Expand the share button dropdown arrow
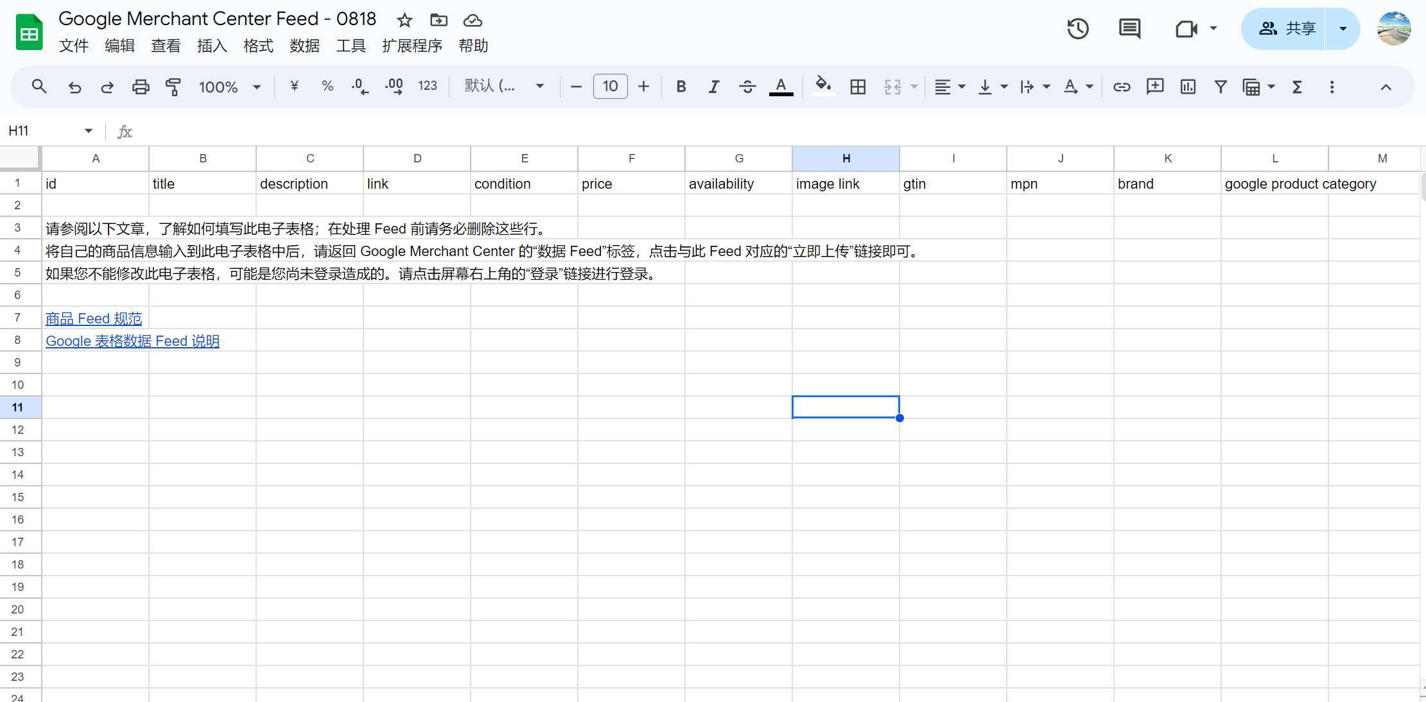Image resolution: width=1426 pixels, height=702 pixels. point(1343,28)
